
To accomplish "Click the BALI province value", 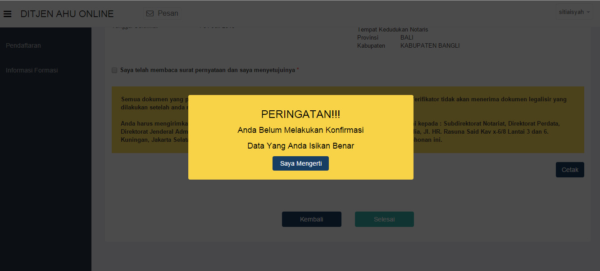I will tap(407, 37).
